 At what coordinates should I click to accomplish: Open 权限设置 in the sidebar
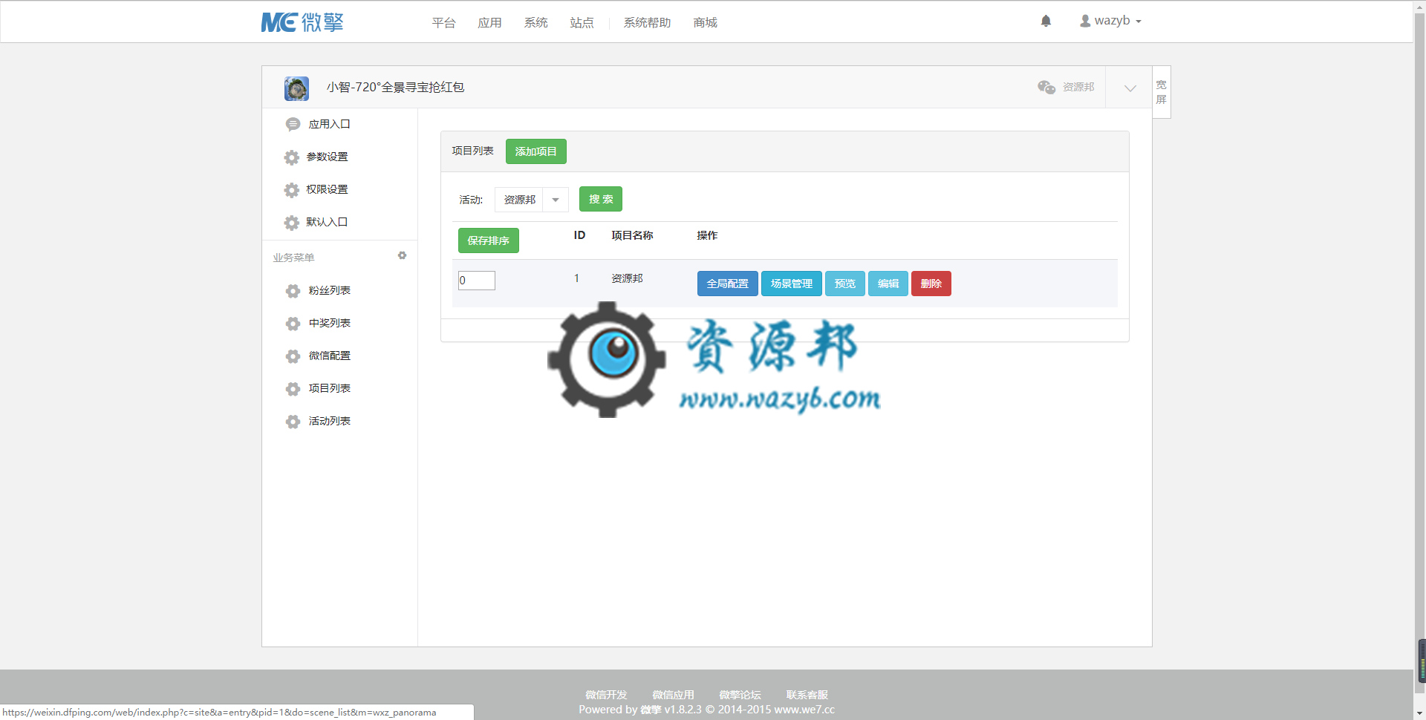(x=327, y=189)
